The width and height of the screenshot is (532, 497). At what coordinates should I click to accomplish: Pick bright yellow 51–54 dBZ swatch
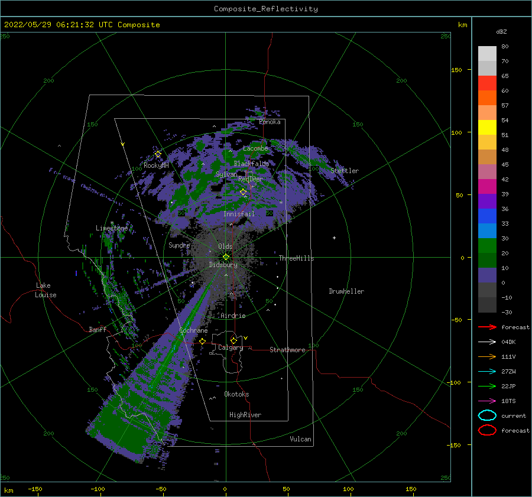pyautogui.click(x=487, y=128)
